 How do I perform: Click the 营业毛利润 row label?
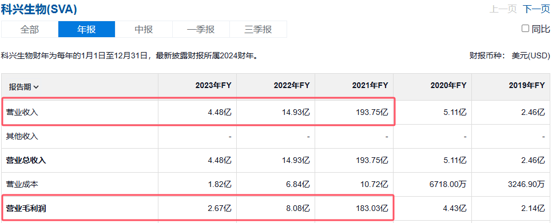tap(26, 208)
